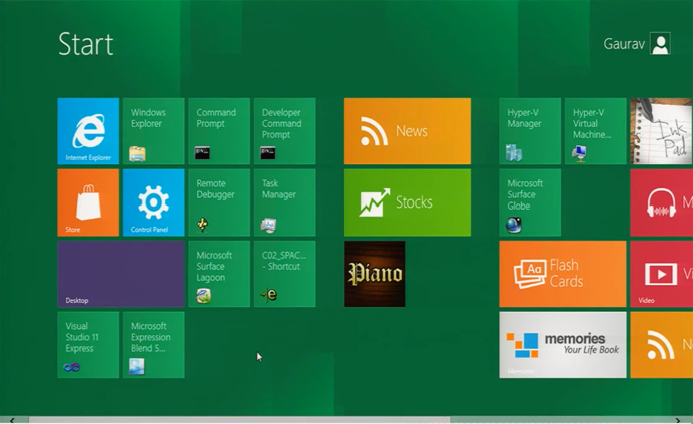This screenshot has height=424, width=693.
Task: Launch the Command Prompt tile
Action: [x=219, y=131]
